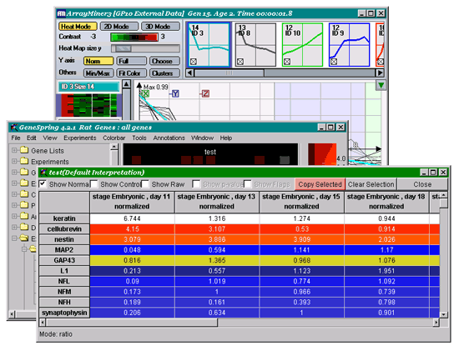The width and height of the screenshot is (459, 351).
Task: Click the Experiments folder icon in tree
Action: pos(24,161)
